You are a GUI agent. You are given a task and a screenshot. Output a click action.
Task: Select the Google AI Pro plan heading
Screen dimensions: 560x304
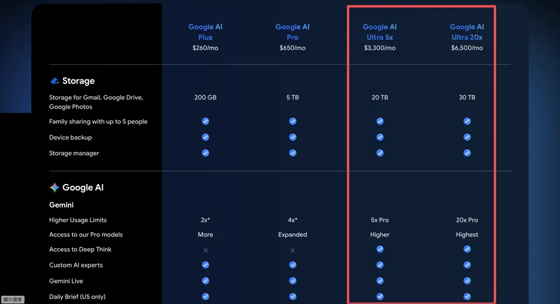(x=292, y=32)
